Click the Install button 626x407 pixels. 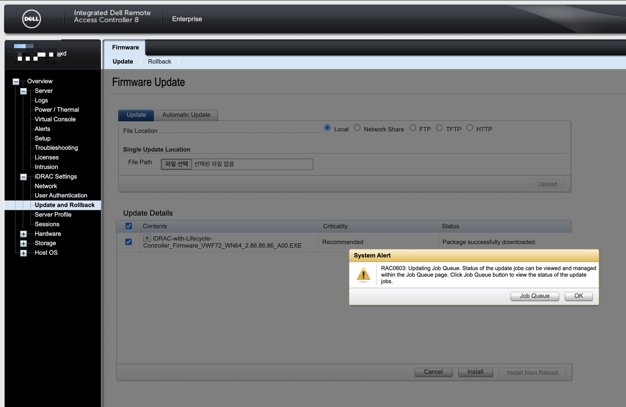475,372
